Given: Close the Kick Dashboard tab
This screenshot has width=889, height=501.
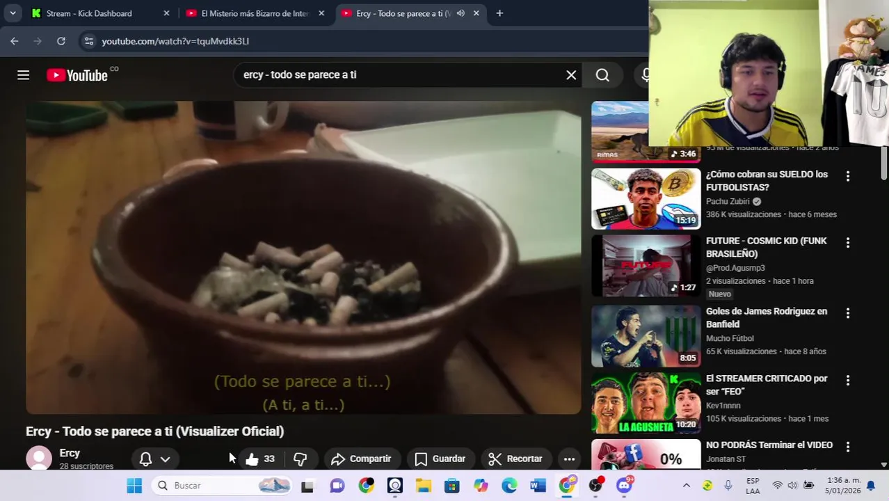Looking at the screenshot, I should coord(166,13).
